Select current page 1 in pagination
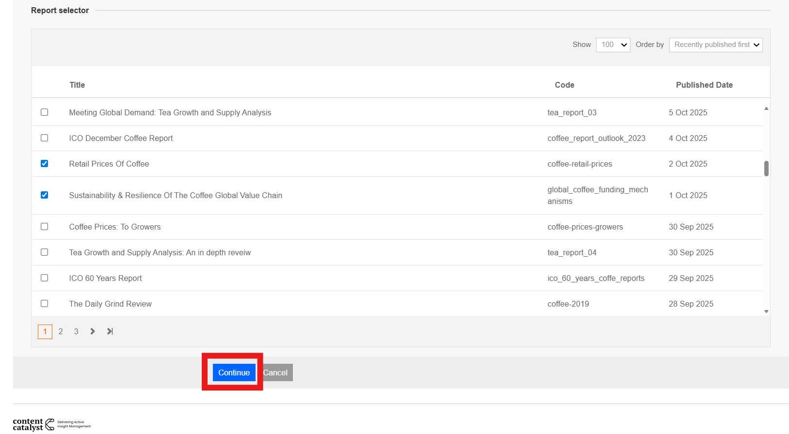This screenshot has width=789, height=434. 45,331
